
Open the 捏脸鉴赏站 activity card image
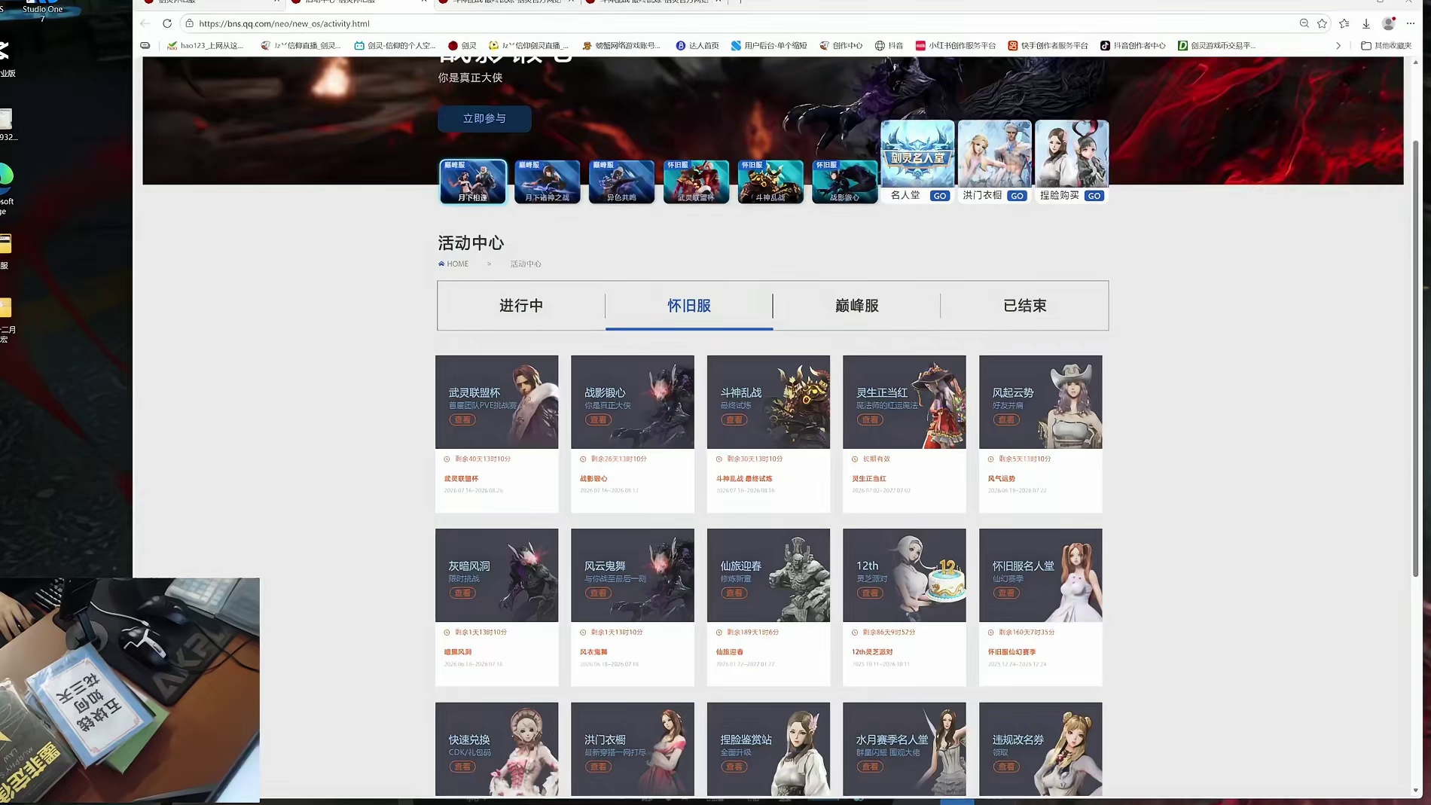point(768,749)
